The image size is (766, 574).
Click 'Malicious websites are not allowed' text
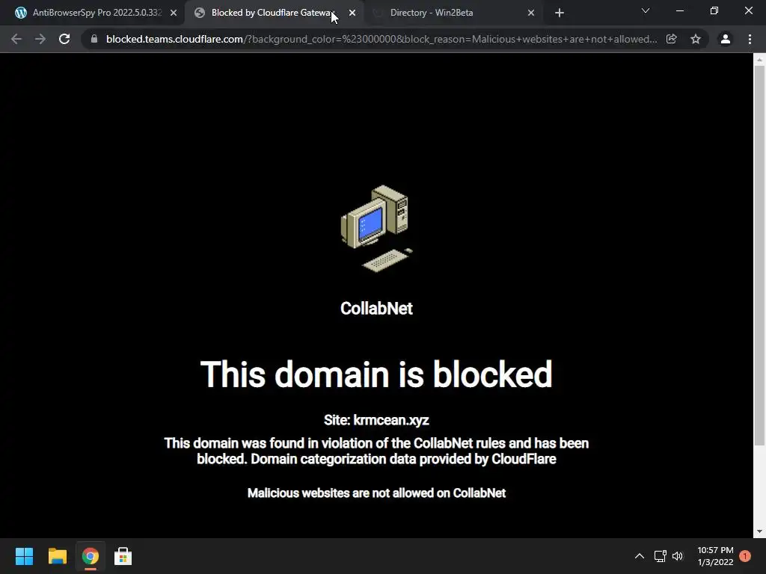point(376,493)
